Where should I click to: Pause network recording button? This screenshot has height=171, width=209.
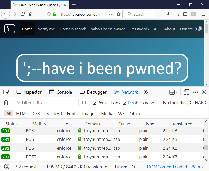(x=84, y=103)
